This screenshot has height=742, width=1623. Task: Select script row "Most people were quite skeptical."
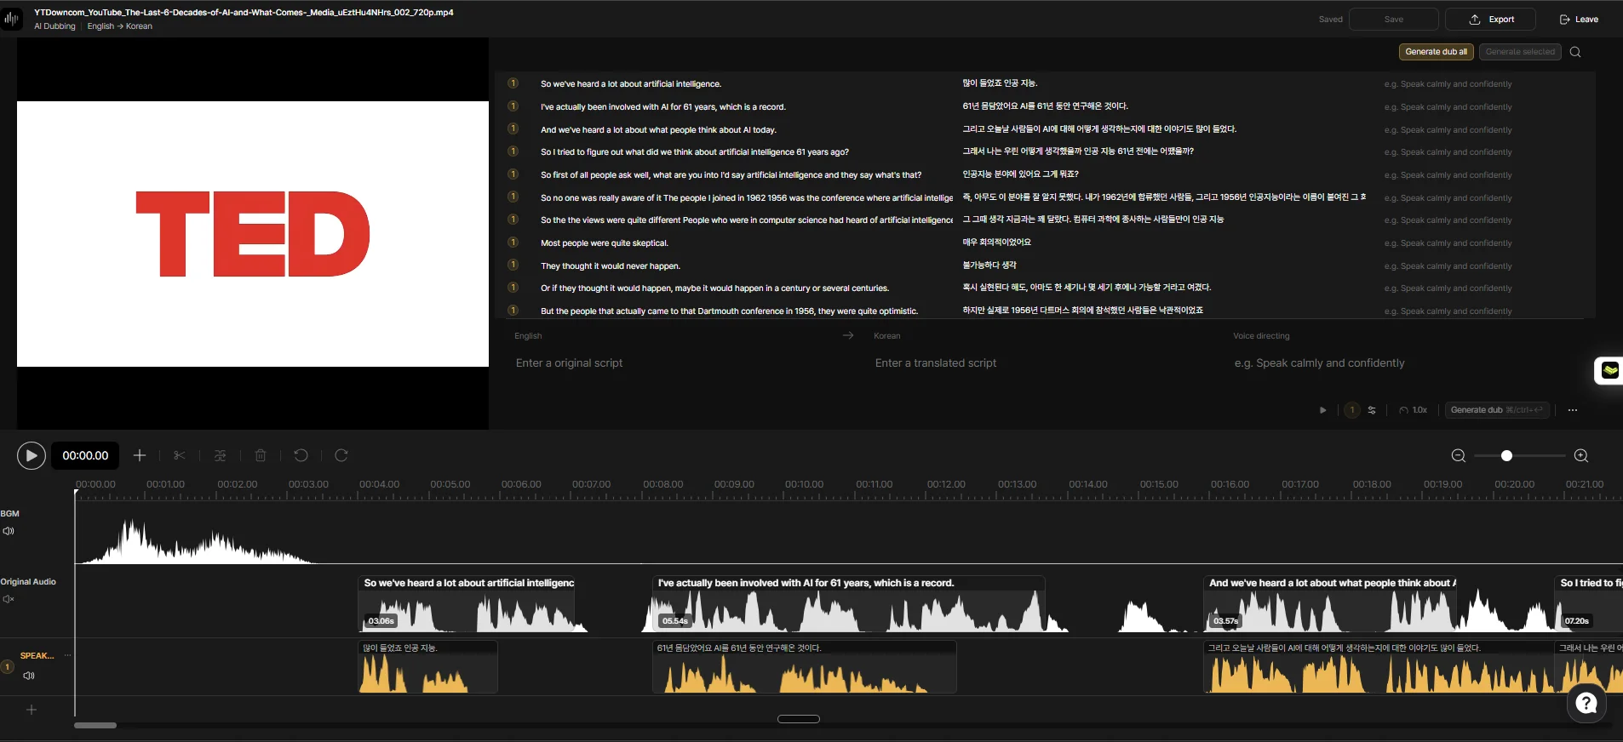(604, 243)
